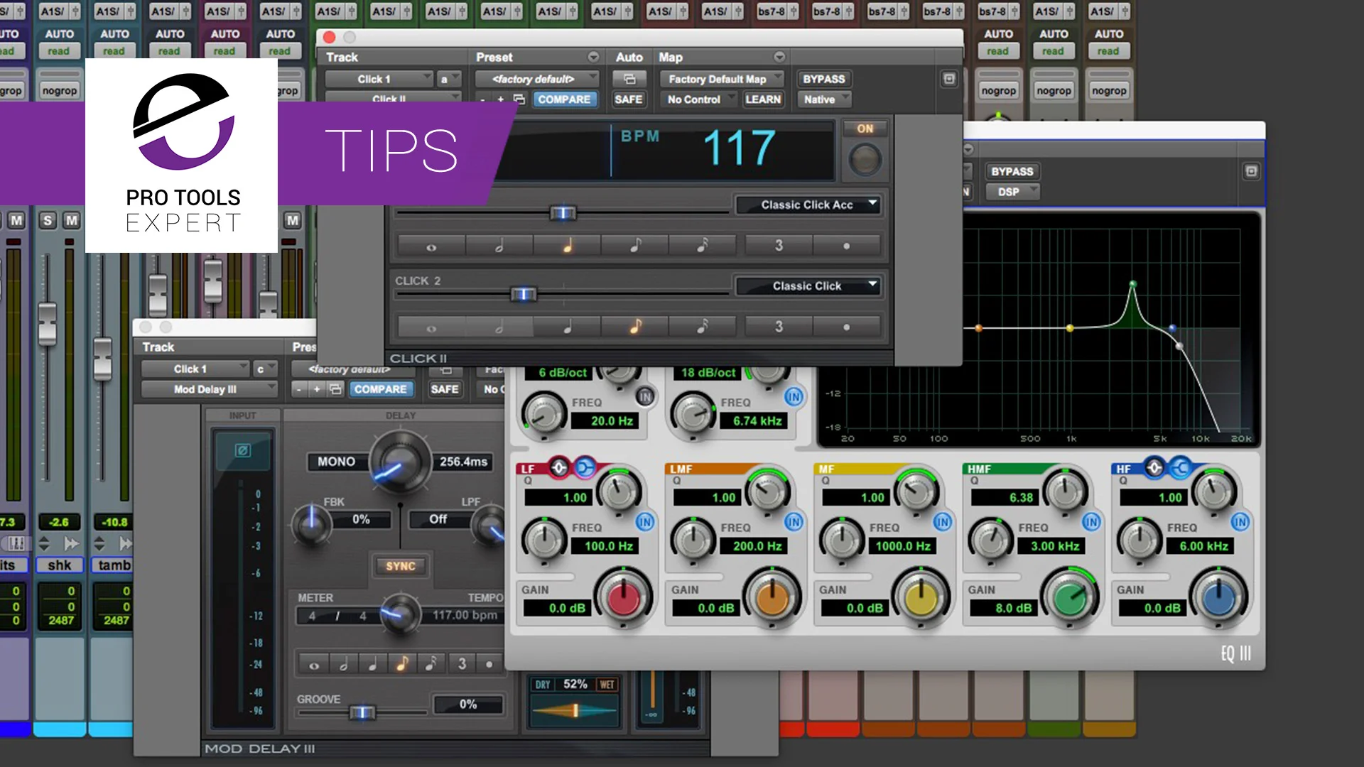
Task: Click the triplet 3 button in Click 1 row
Action: [x=779, y=246]
